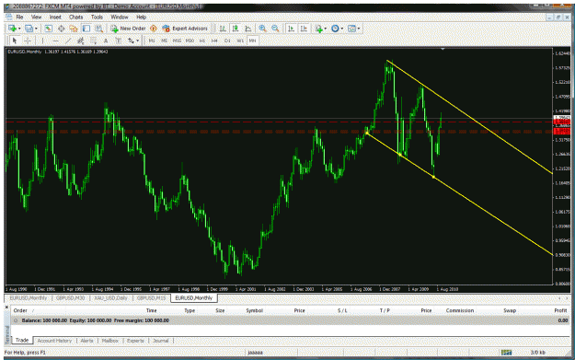Open the File menu
Image resolution: width=575 pixels, height=360 pixels.
pyautogui.click(x=19, y=17)
